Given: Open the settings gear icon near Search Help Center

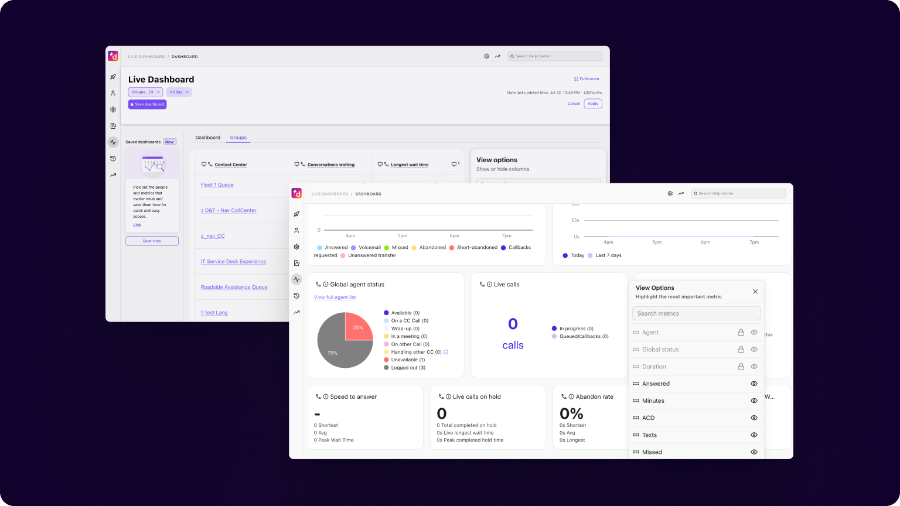Looking at the screenshot, I should pyautogui.click(x=486, y=56).
